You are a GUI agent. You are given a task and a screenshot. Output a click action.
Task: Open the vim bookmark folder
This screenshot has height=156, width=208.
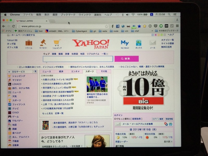tap(125, 31)
